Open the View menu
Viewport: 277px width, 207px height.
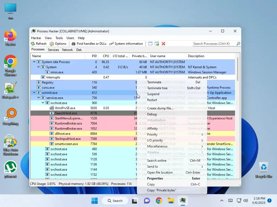(48, 38)
